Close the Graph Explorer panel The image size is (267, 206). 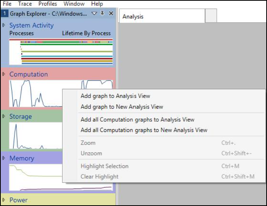pos(111,13)
